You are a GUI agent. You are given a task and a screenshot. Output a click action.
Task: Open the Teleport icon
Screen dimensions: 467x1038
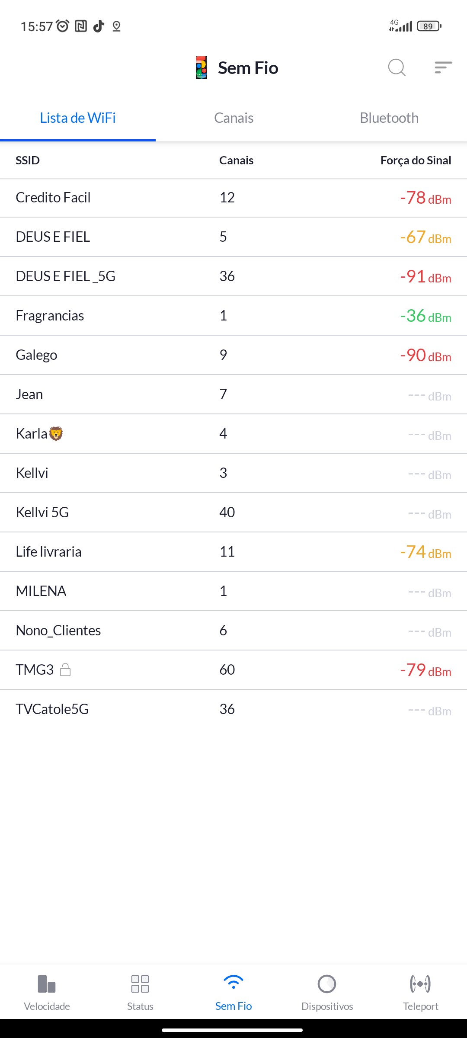[x=420, y=984]
